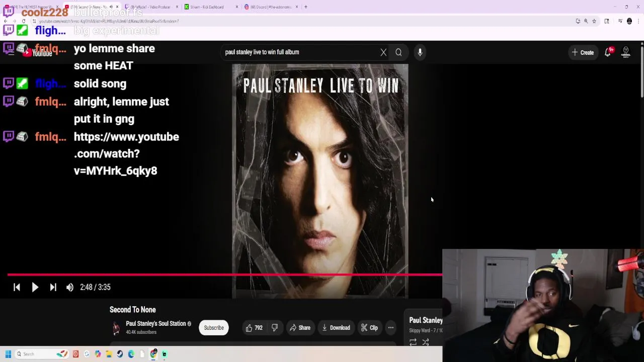Screen dimensions: 644x362
Task: Dislike the video
Action: 275,328
